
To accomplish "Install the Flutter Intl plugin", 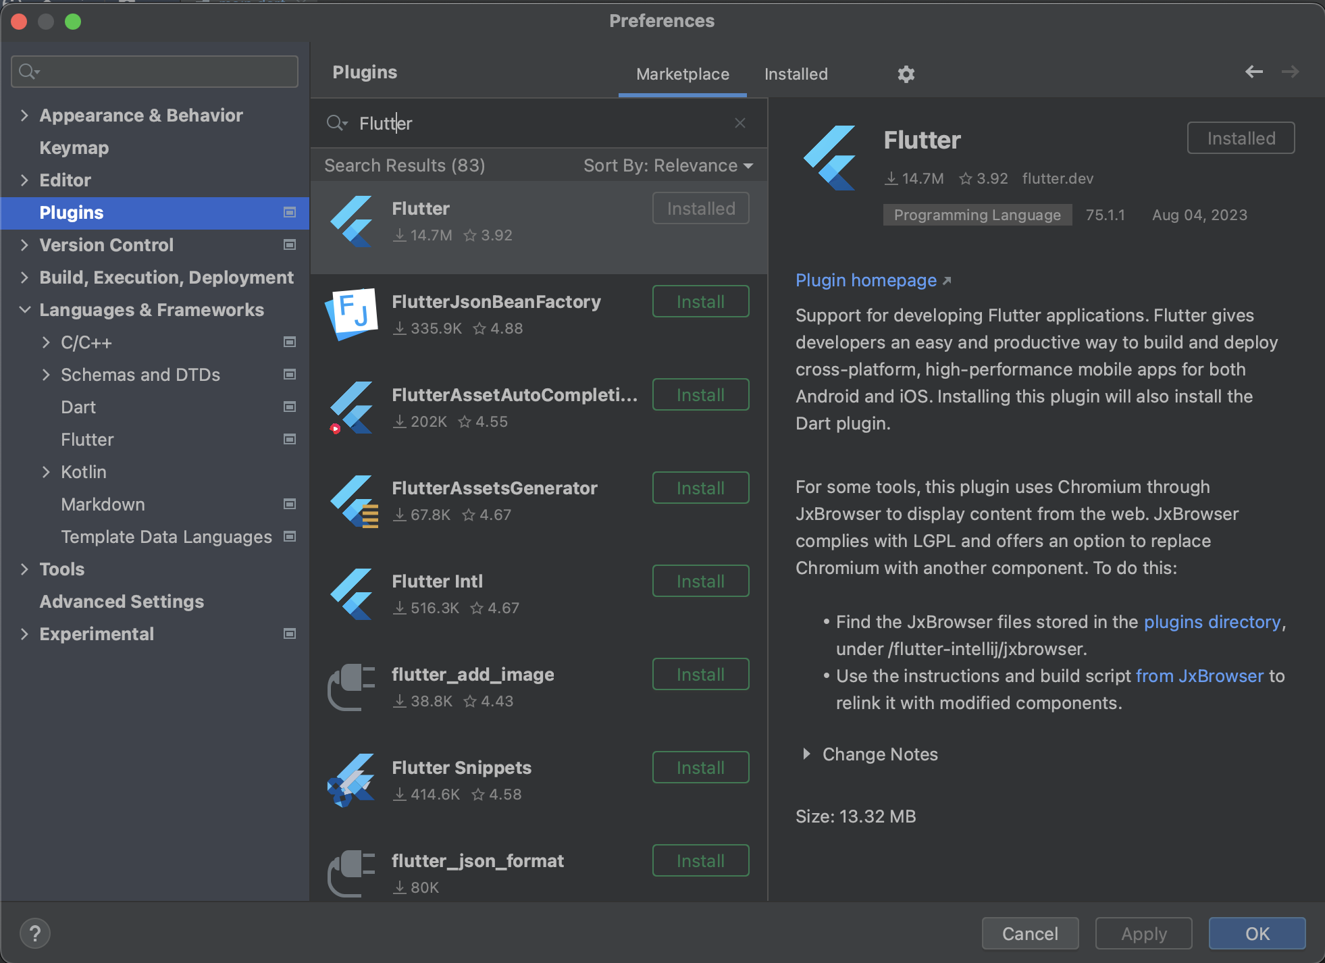I will 700,581.
